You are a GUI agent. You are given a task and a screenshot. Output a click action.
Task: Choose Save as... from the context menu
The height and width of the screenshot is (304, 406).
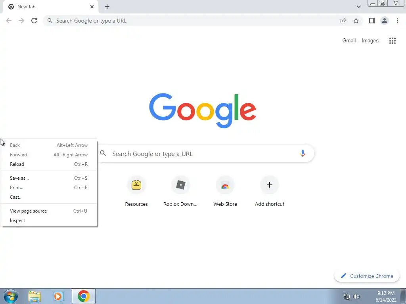[x=49, y=178]
